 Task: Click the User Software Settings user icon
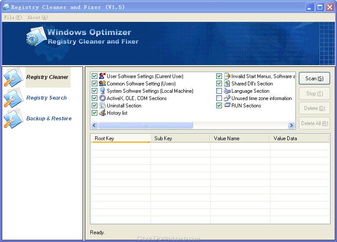coord(102,76)
